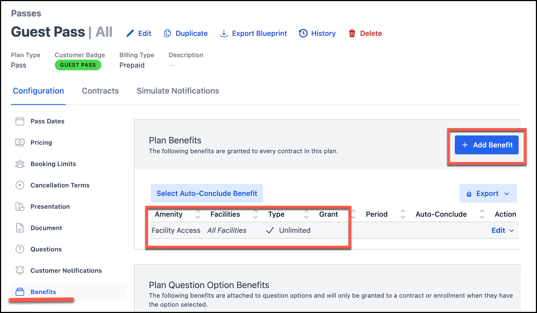Open Customer Notifications bell icon

click(20, 271)
